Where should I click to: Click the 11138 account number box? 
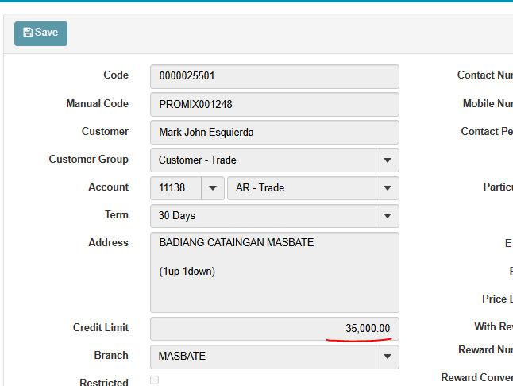[175, 188]
